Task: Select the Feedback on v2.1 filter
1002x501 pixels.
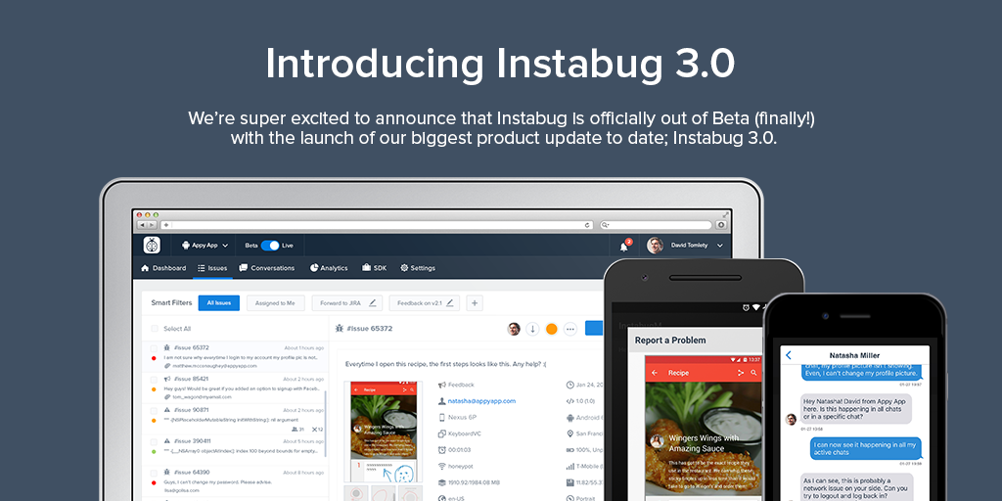Action: point(425,303)
